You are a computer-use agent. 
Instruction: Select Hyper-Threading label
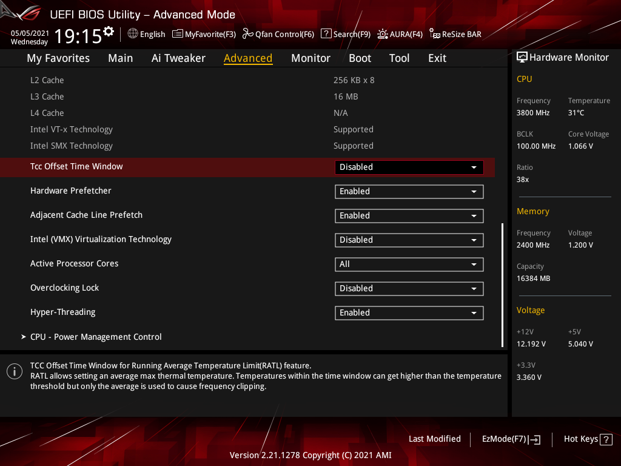coord(62,312)
